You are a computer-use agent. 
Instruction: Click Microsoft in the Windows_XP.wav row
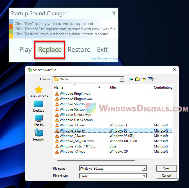(x=161, y=152)
